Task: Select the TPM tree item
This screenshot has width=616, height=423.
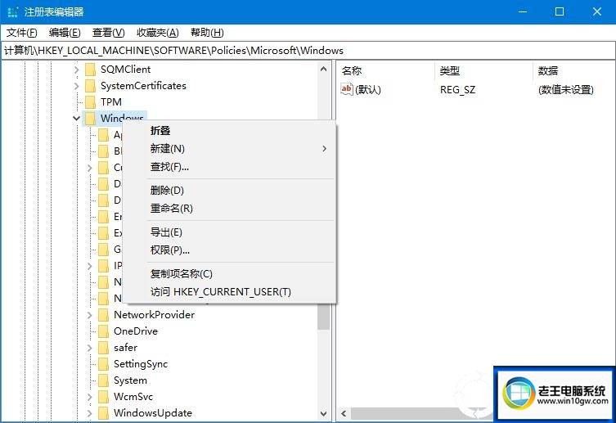Action: (111, 102)
